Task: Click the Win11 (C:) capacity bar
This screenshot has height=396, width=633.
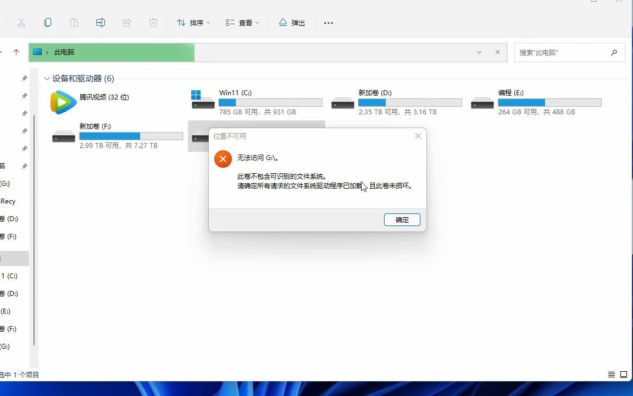Action: pyautogui.click(x=270, y=102)
